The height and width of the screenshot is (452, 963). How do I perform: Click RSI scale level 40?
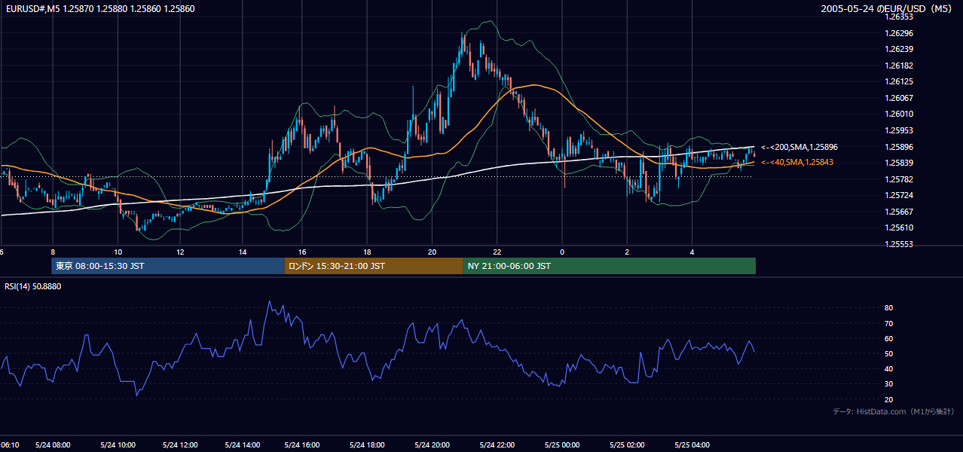click(889, 368)
